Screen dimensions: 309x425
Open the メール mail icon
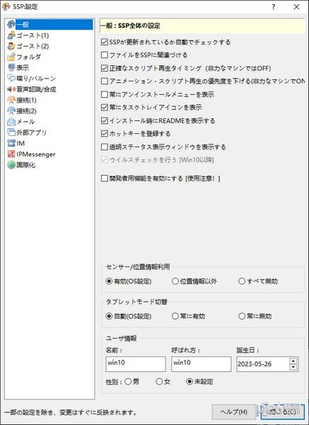point(11,122)
